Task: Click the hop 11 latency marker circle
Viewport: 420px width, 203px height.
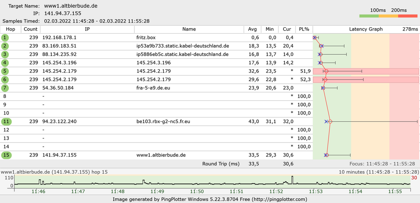Action: (330, 122)
